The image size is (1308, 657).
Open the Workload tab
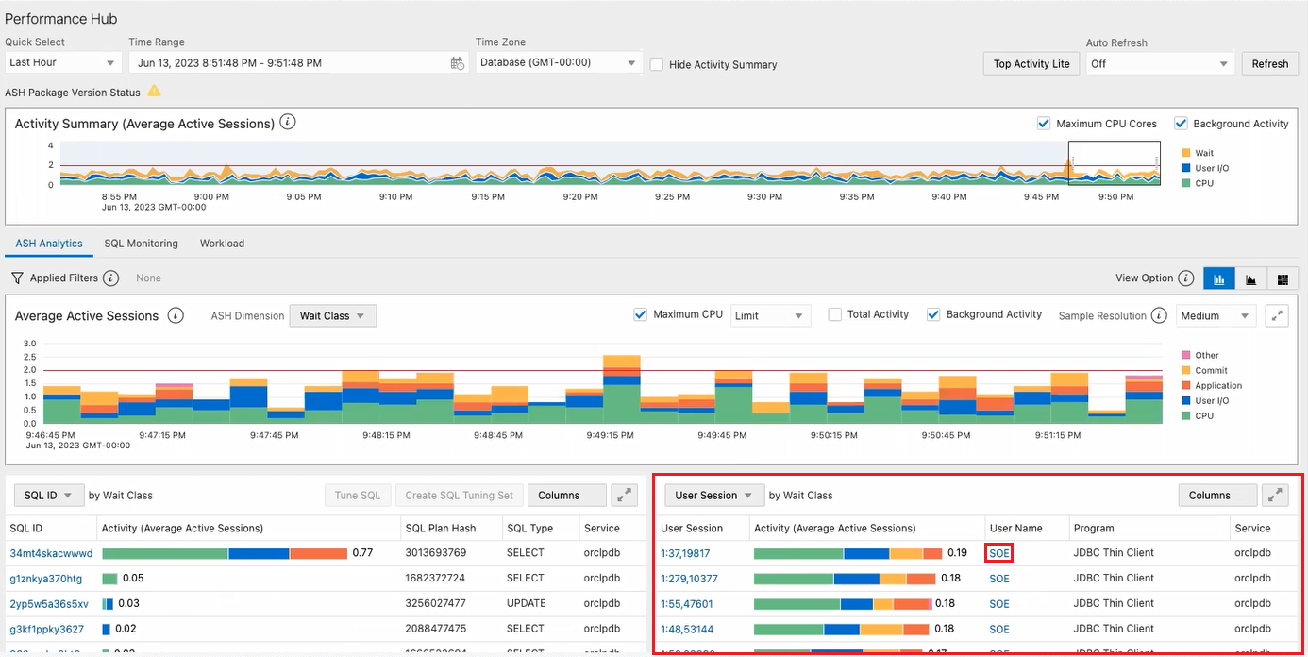222,244
